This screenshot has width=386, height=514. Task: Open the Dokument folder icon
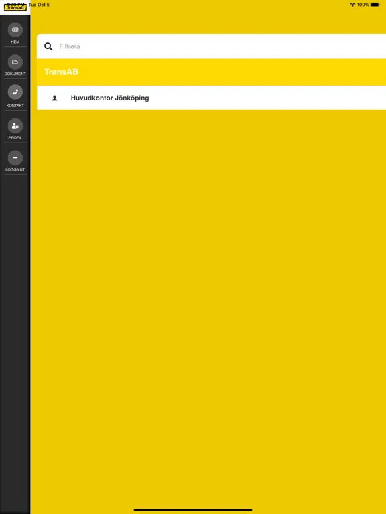(x=15, y=62)
